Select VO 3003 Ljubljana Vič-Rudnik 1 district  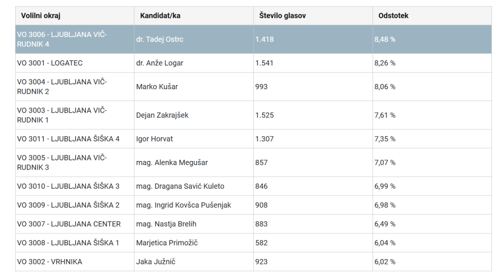click(x=62, y=115)
